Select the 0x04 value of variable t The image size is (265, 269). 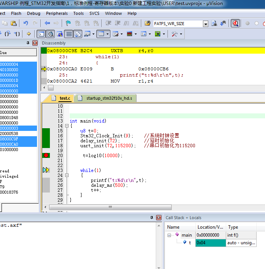click(211, 243)
